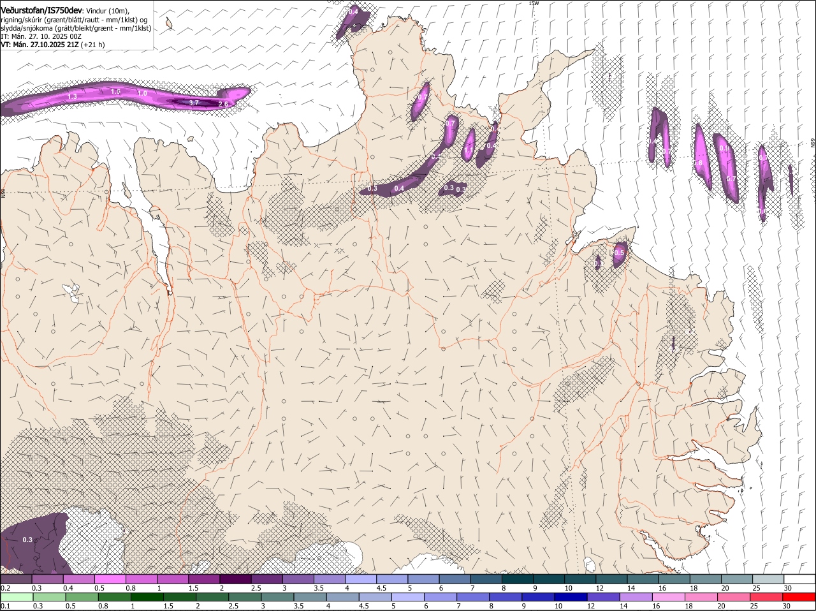
Task: Click the '1.0' value in the offshore snow band
Action: (142, 94)
